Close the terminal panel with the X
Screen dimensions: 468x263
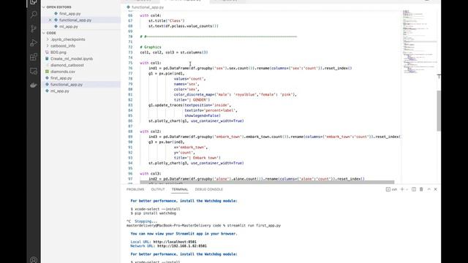click(x=436, y=189)
